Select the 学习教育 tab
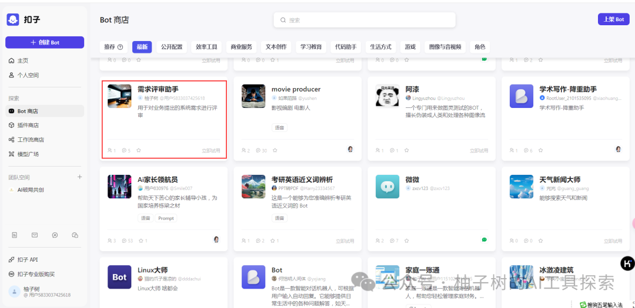This screenshot has width=635, height=308. [x=311, y=47]
